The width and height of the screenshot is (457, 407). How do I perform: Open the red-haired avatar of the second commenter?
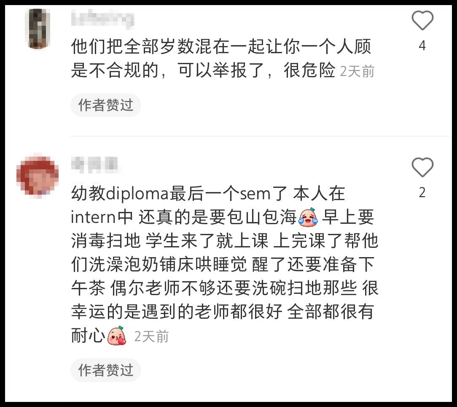coord(38,176)
